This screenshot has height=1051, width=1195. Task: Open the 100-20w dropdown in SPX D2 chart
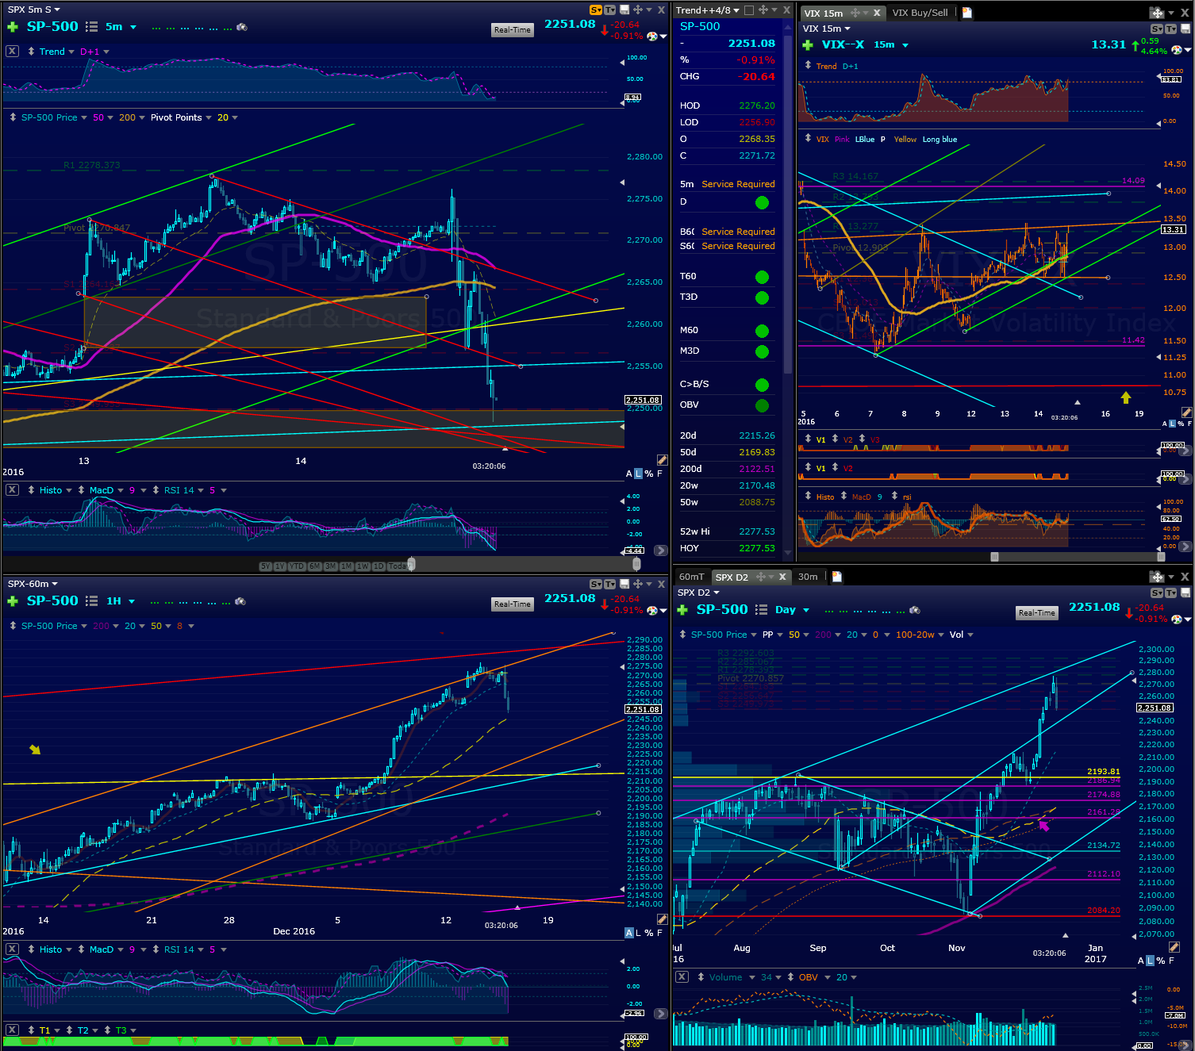(x=941, y=635)
